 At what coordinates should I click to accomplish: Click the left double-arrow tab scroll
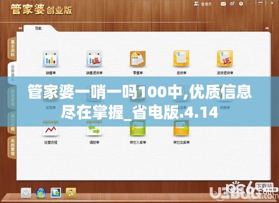pyautogui.click(x=20, y=28)
